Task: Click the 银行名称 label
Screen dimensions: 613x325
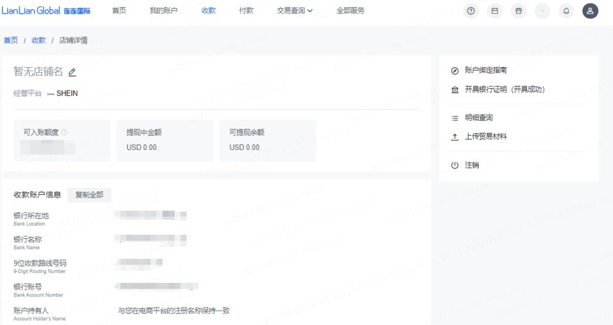Action: (x=28, y=240)
